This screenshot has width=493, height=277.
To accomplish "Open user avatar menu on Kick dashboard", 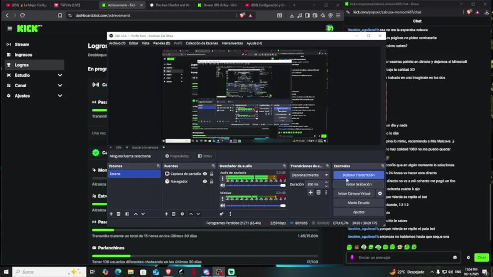I will (329, 28).
